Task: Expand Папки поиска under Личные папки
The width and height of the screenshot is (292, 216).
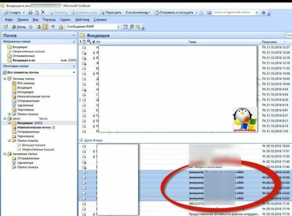Action: [9, 114]
